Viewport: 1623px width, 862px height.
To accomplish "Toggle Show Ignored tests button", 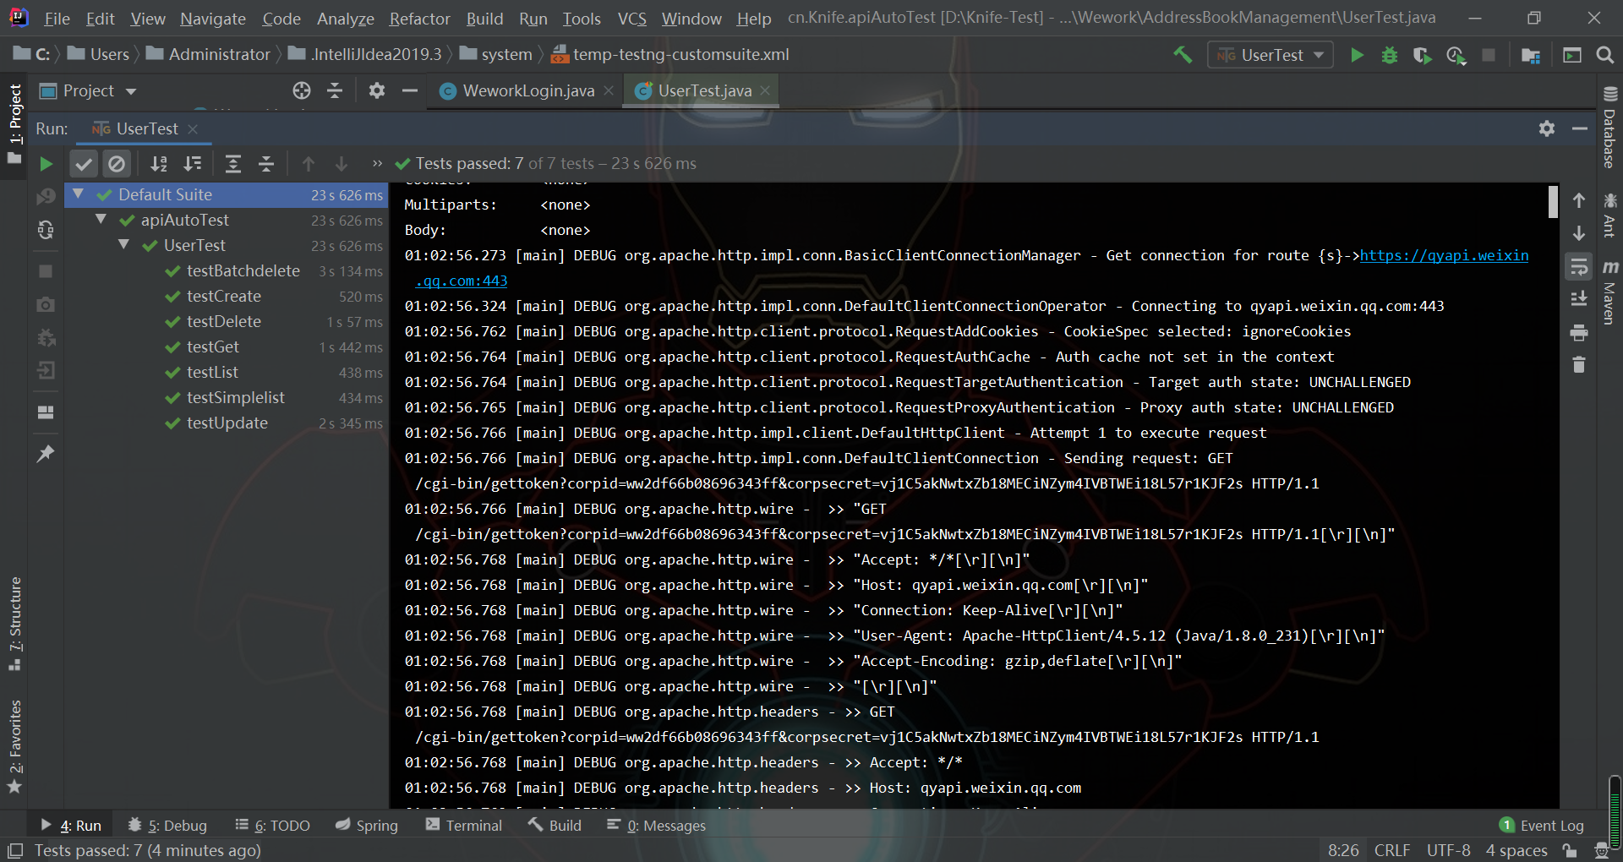I will click(x=117, y=164).
